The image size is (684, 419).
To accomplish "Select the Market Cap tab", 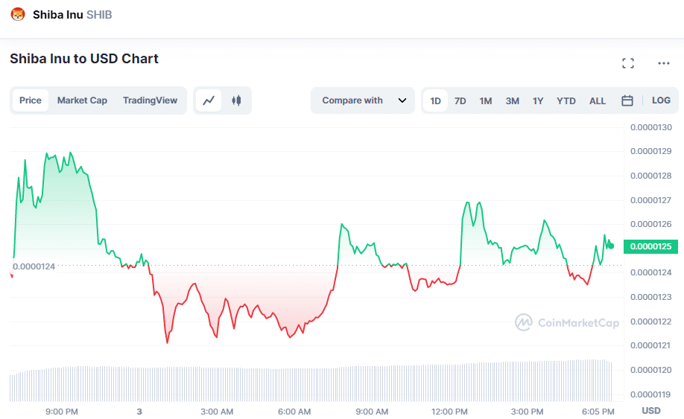I will tap(82, 100).
